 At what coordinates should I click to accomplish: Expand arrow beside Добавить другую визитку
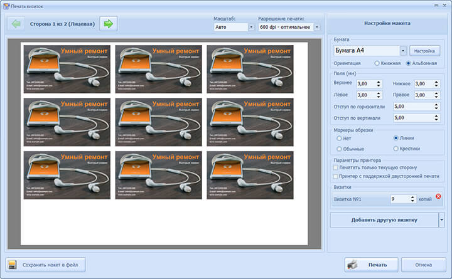[441, 219]
